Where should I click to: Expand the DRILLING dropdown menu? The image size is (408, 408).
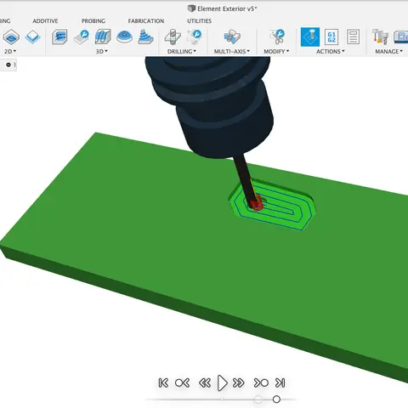coord(182,51)
